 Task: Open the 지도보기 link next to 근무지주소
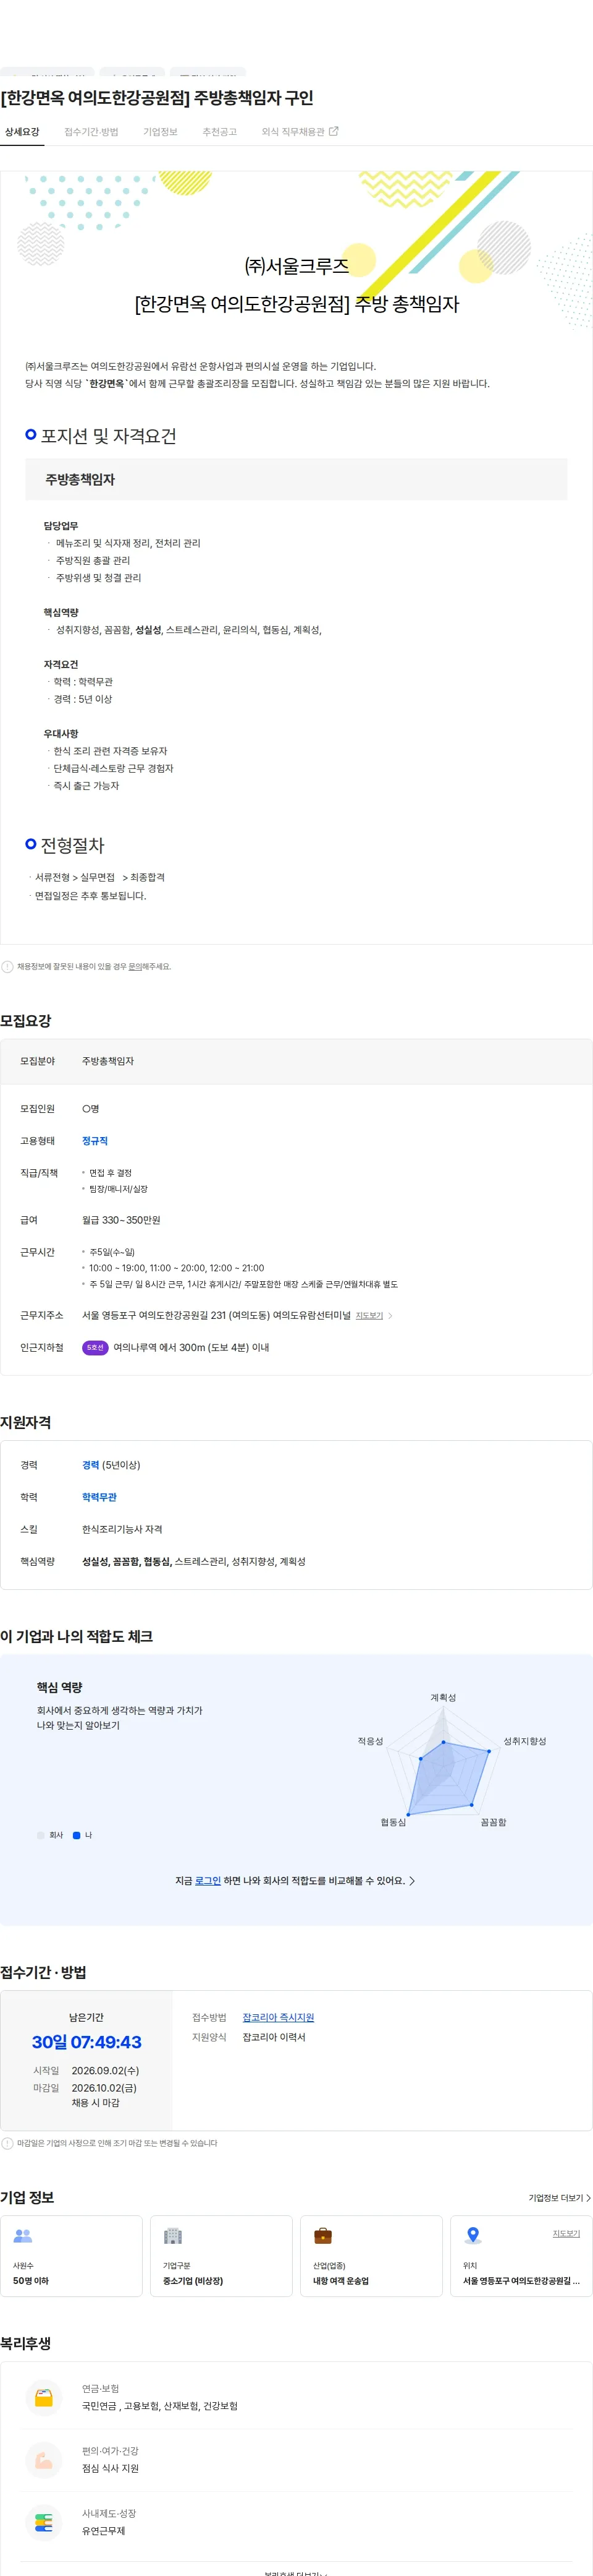coord(369,1316)
